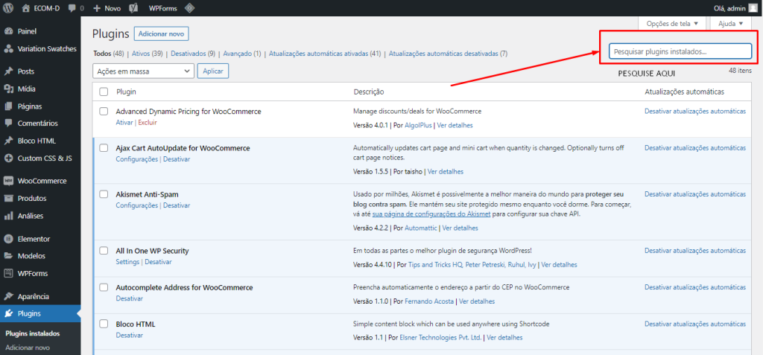This screenshot has height=355, width=763.
Task: Show Atualizações automáticas desativadas (7) plugins
Action: [x=448, y=54]
